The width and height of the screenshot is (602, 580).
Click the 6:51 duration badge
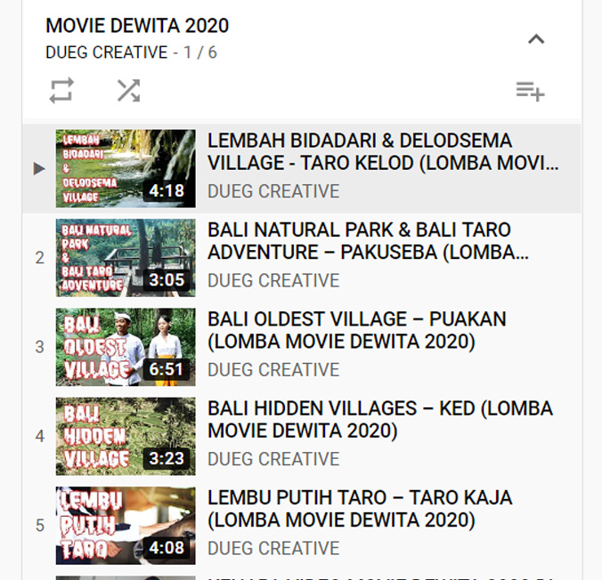(167, 369)
